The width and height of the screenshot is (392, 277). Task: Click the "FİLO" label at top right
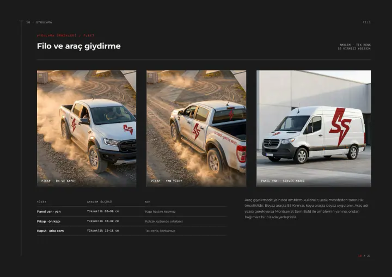tap(366, 22)
